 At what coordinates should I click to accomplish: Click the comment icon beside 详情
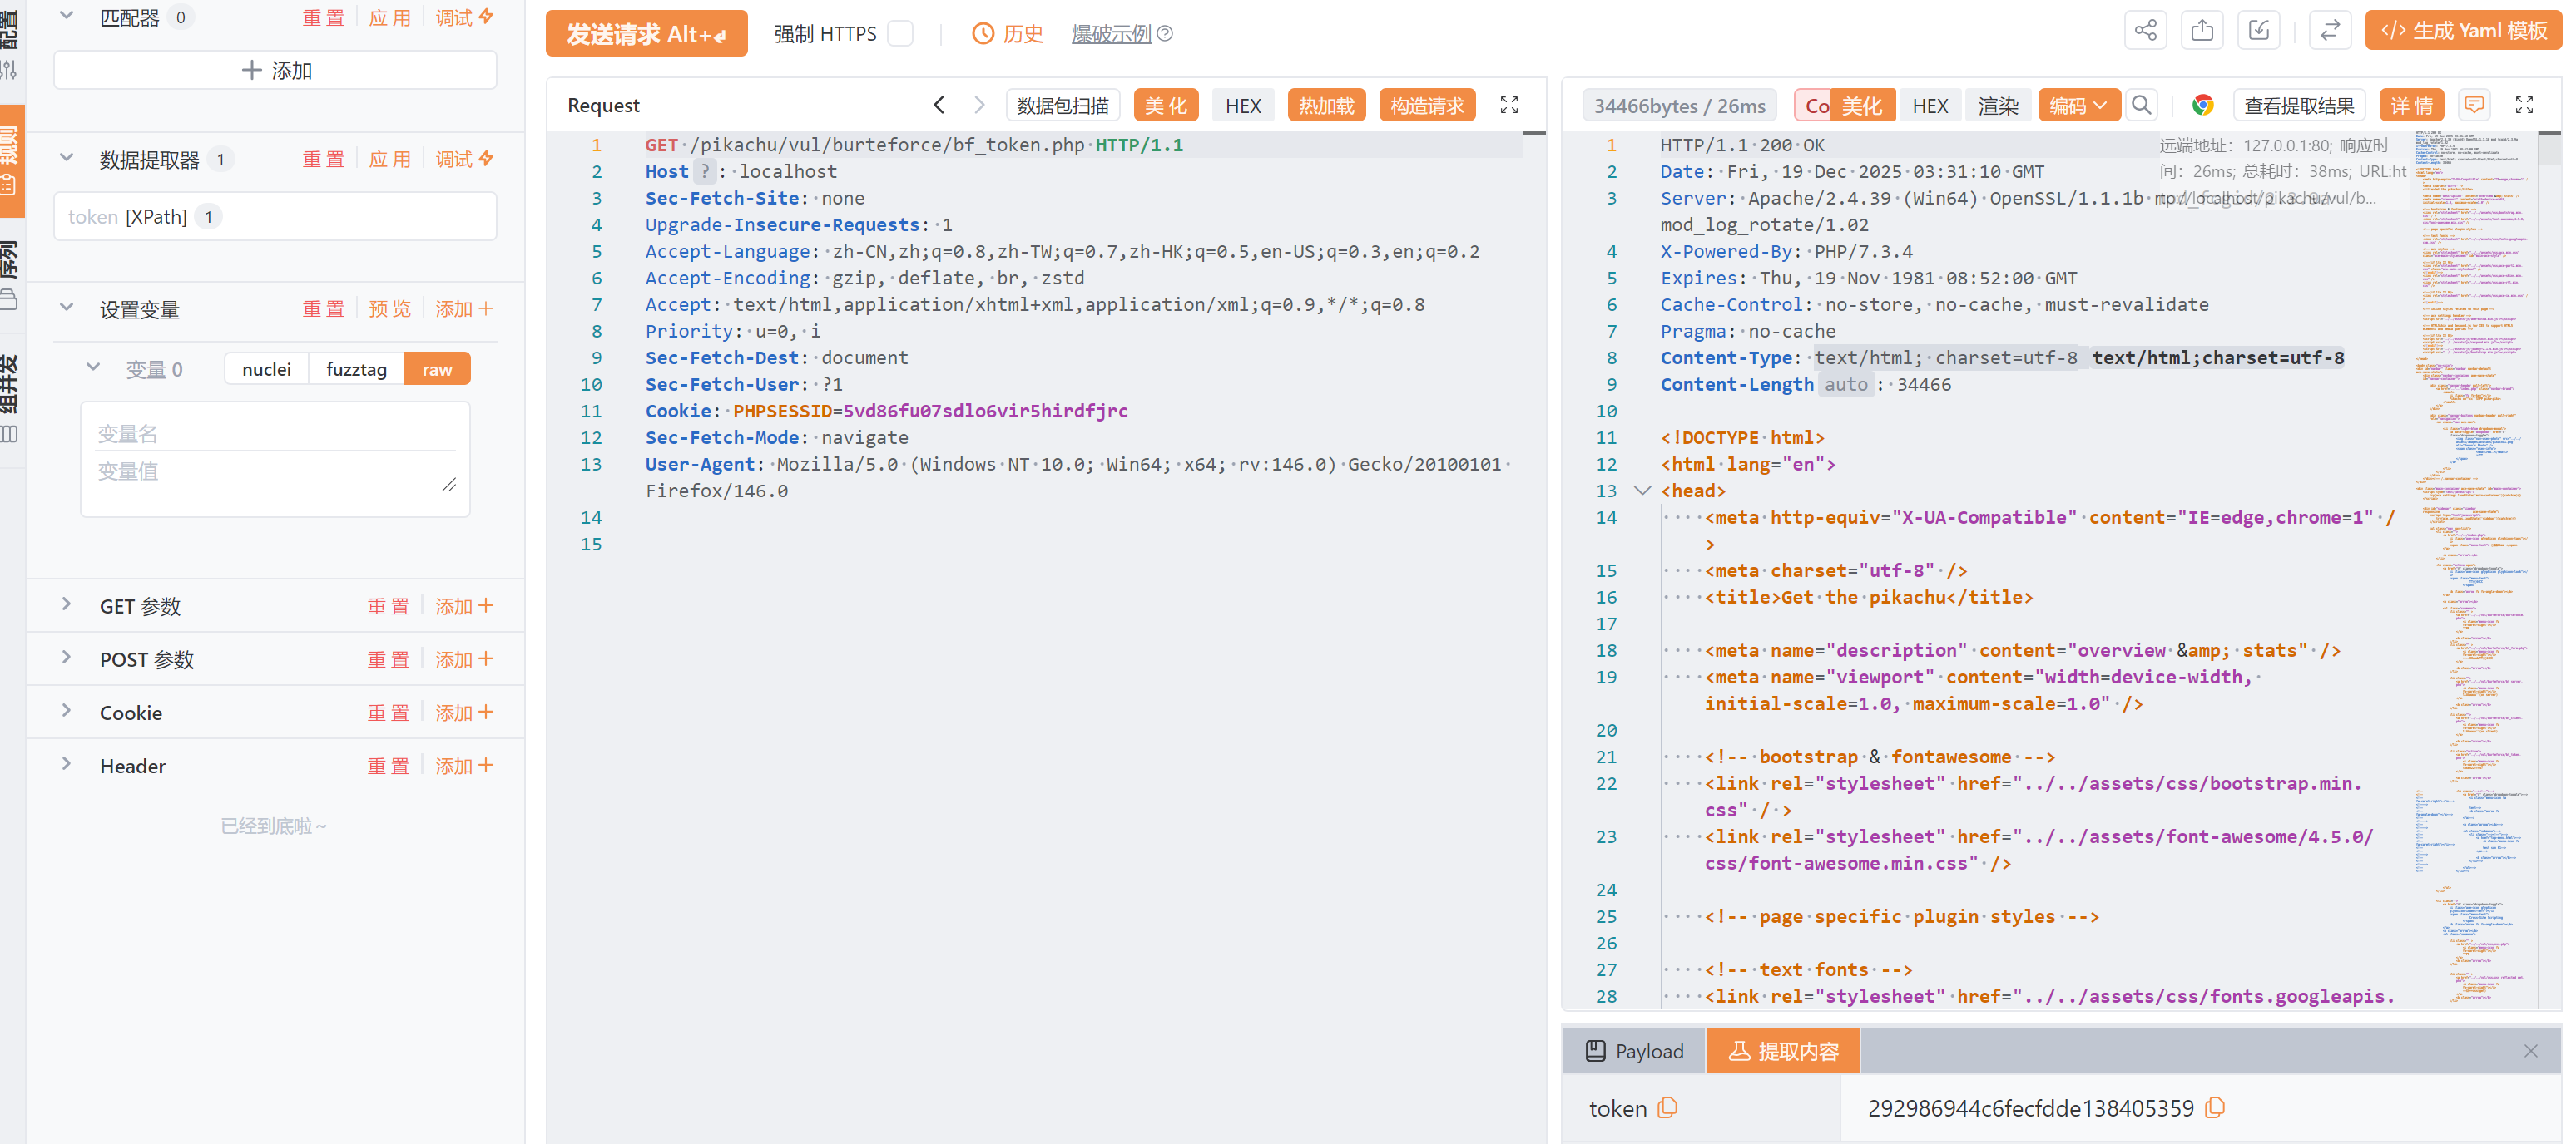(2474, 106)
